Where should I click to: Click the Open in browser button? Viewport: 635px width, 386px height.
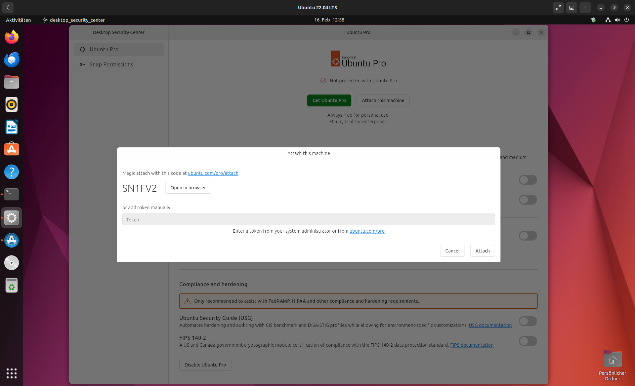click(188, 188)
